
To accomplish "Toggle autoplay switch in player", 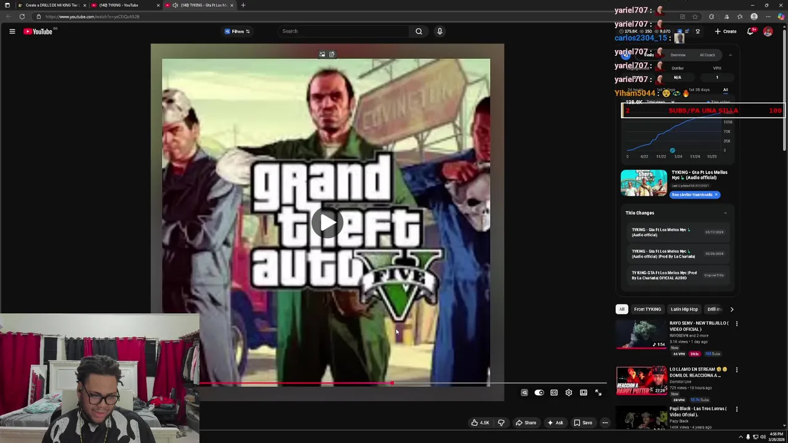I will 539,393.
